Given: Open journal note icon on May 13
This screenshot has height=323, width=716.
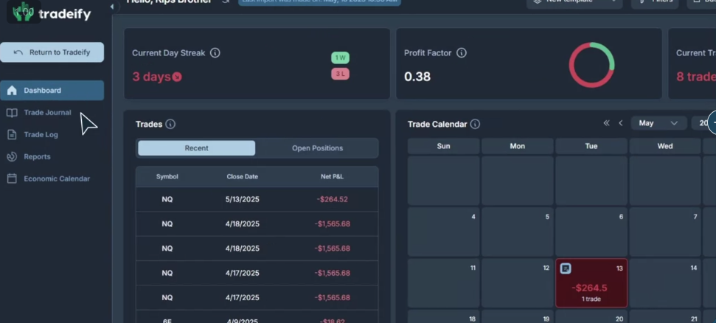Looking at the screenshot, I should click(566, 268).
